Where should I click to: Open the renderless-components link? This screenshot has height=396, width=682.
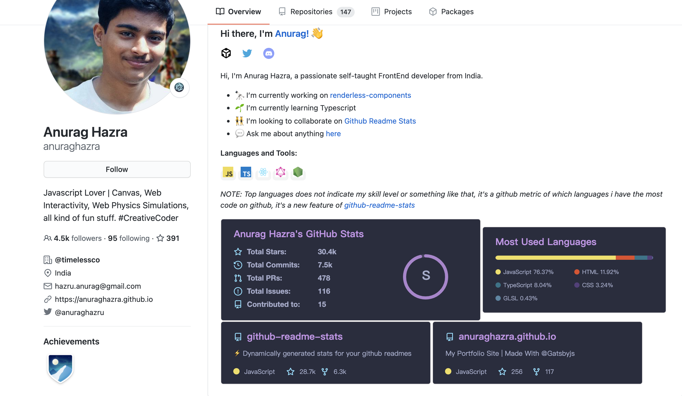[370, 95]
